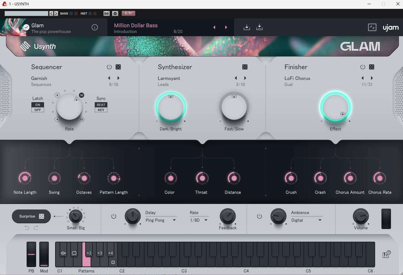Go to next host preset arrow
Image resolution: width=403 pixels, height=275 pixels.
tap(56, 13)
